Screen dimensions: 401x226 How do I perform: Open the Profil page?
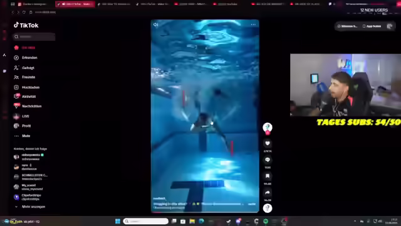click(x=23, y=126)
